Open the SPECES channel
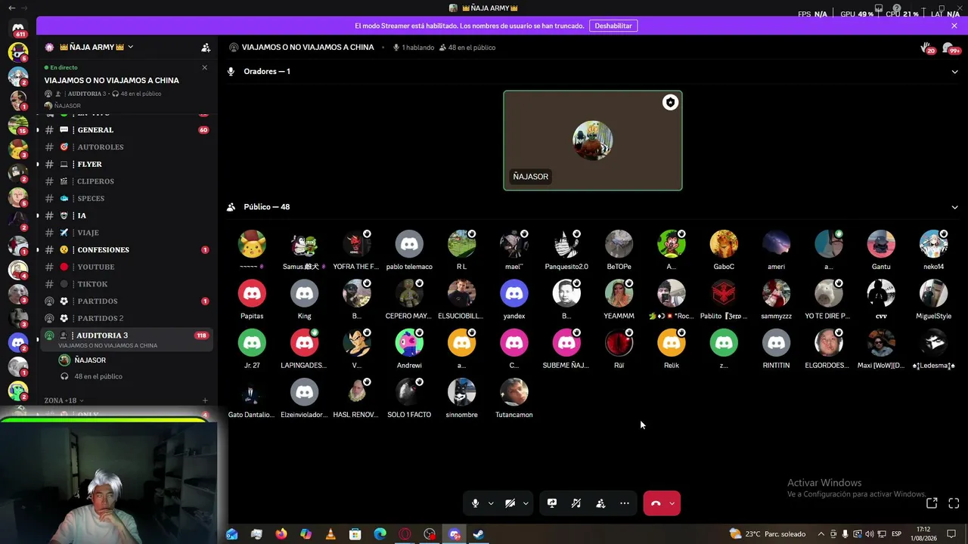The image size is (968, 544). coord(126,199)
